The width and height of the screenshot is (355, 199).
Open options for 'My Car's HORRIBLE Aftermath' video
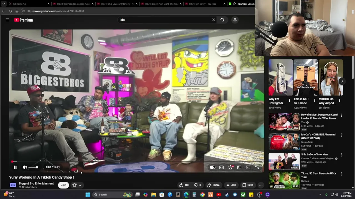[341, 135]
